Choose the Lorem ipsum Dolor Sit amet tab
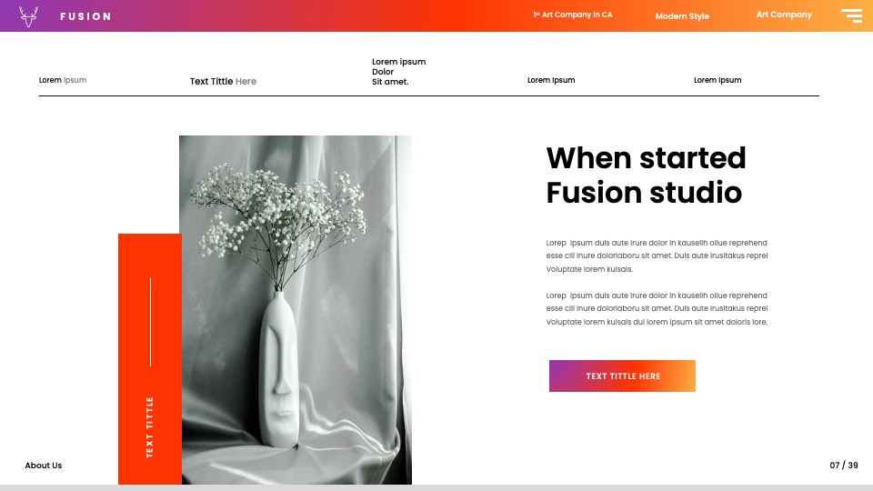The height and width of the screenshot is (491, 873). [x=398, y=72]
